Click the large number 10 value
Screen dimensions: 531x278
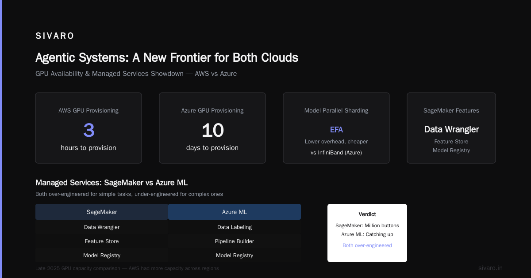point(212,131)
